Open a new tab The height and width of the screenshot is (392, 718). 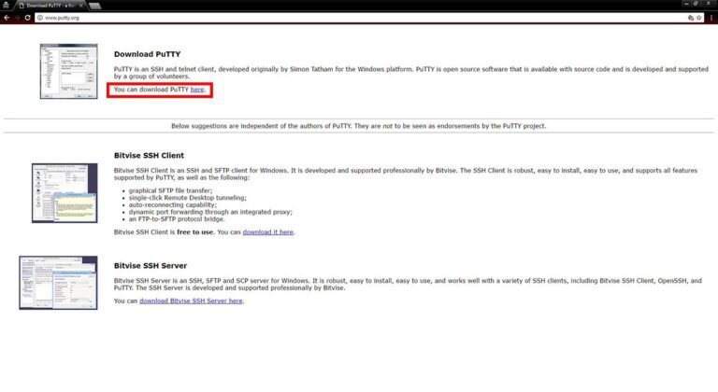point(95,6)
